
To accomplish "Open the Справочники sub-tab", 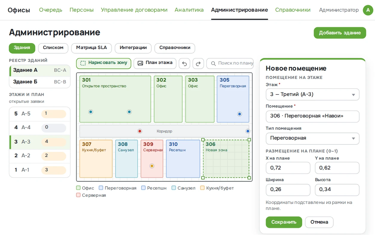I will tap(175, 48).
